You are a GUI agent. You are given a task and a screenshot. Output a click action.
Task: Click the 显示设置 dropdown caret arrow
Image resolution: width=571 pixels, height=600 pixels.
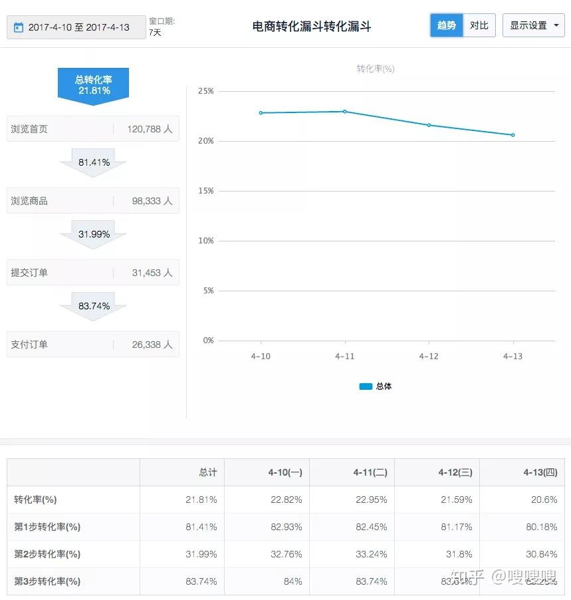coord(556,25)
